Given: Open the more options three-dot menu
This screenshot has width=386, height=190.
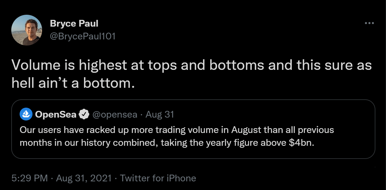Looking at the screenshot, I should click(x=369, y=23).
